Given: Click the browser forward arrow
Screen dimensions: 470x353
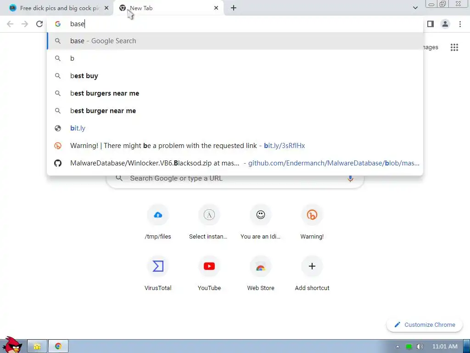Looking at the screenshot, I should (25, 24).
